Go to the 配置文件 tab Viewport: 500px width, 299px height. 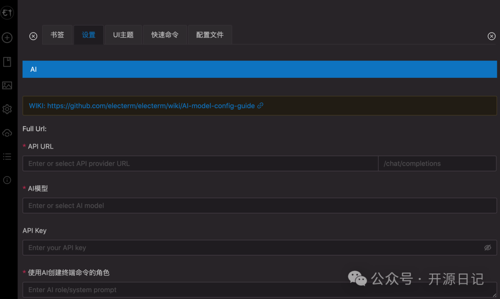click(x=210, y=35)
